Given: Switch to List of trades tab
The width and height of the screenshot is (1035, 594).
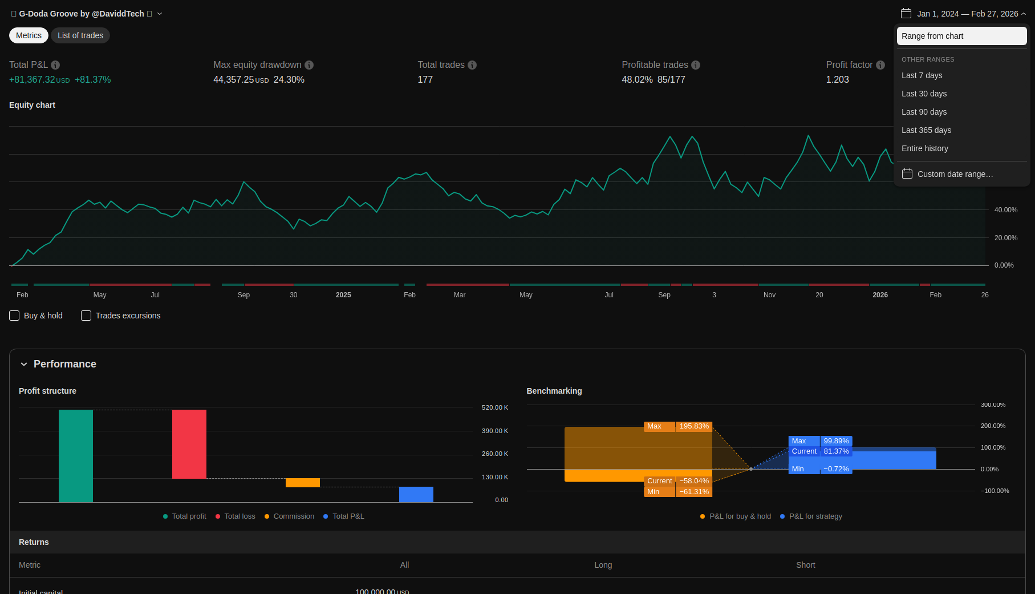Looking at the screenshot, I should (80, 35).
